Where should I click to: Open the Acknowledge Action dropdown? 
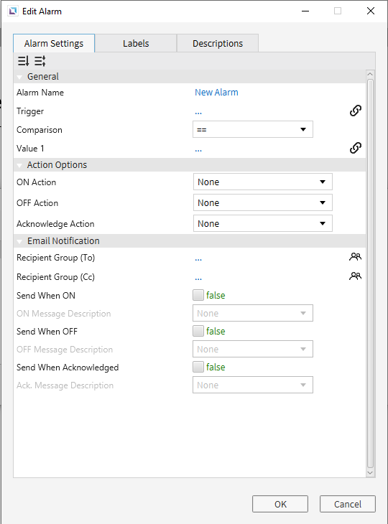tap(262, 223)
